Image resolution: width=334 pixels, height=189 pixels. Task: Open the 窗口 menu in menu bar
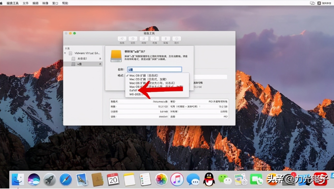[x=55, y=3]
